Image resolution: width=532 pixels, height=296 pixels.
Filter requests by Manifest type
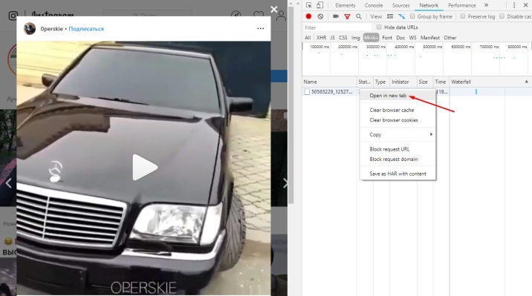click(x=430, y=38)
